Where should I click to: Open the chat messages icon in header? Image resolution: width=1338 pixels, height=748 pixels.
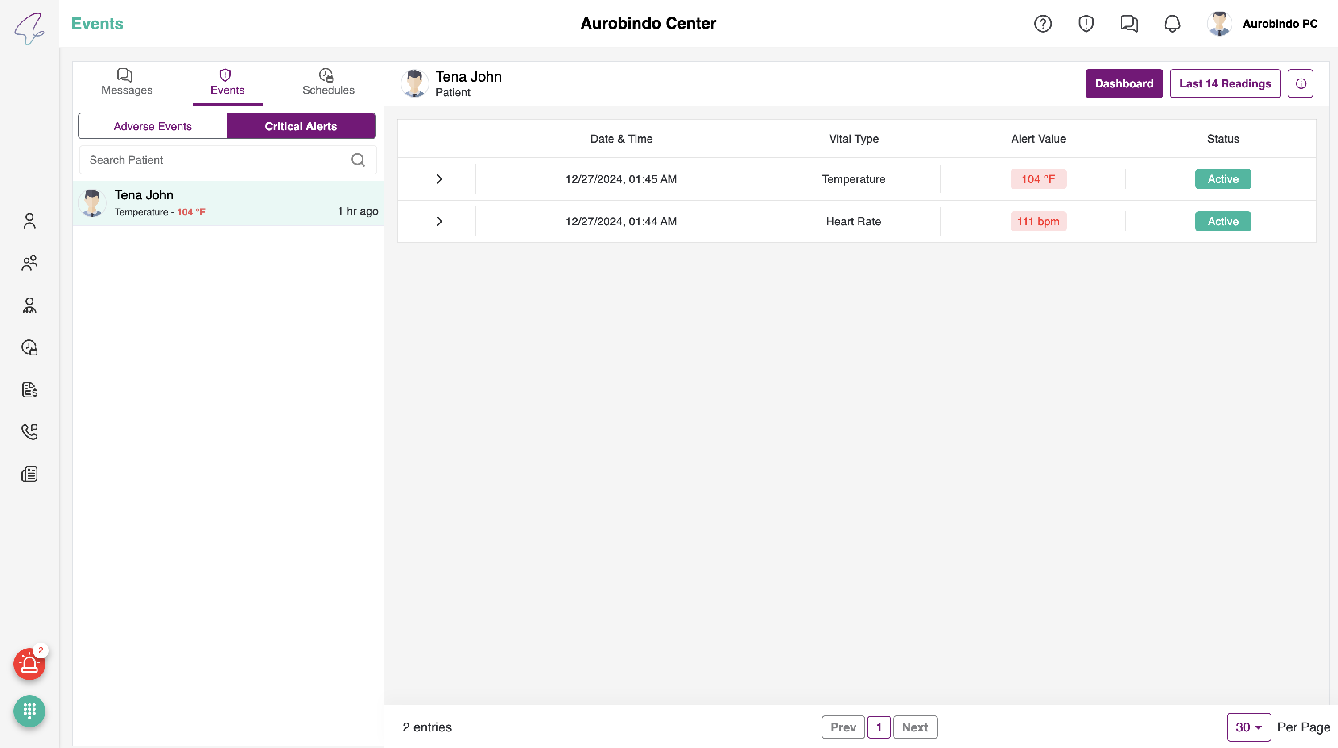[x=1129, y=24]
